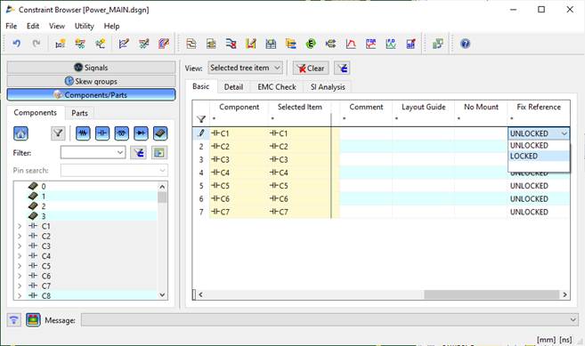Click the Signals panel button
Screen dimensions: 585x346
click(91, 68)
